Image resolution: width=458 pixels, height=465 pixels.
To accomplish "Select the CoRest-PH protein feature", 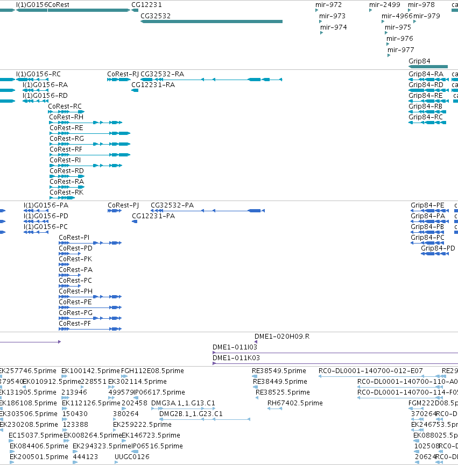I will 90,297.
